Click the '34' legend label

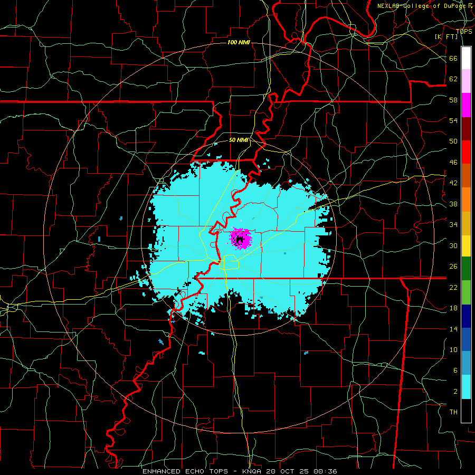(x=453, y=225)
